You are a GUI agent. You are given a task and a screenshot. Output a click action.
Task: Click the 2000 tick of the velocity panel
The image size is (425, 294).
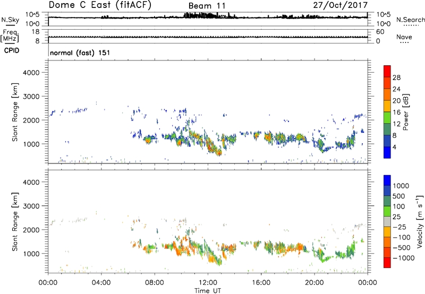coord(31,230)
